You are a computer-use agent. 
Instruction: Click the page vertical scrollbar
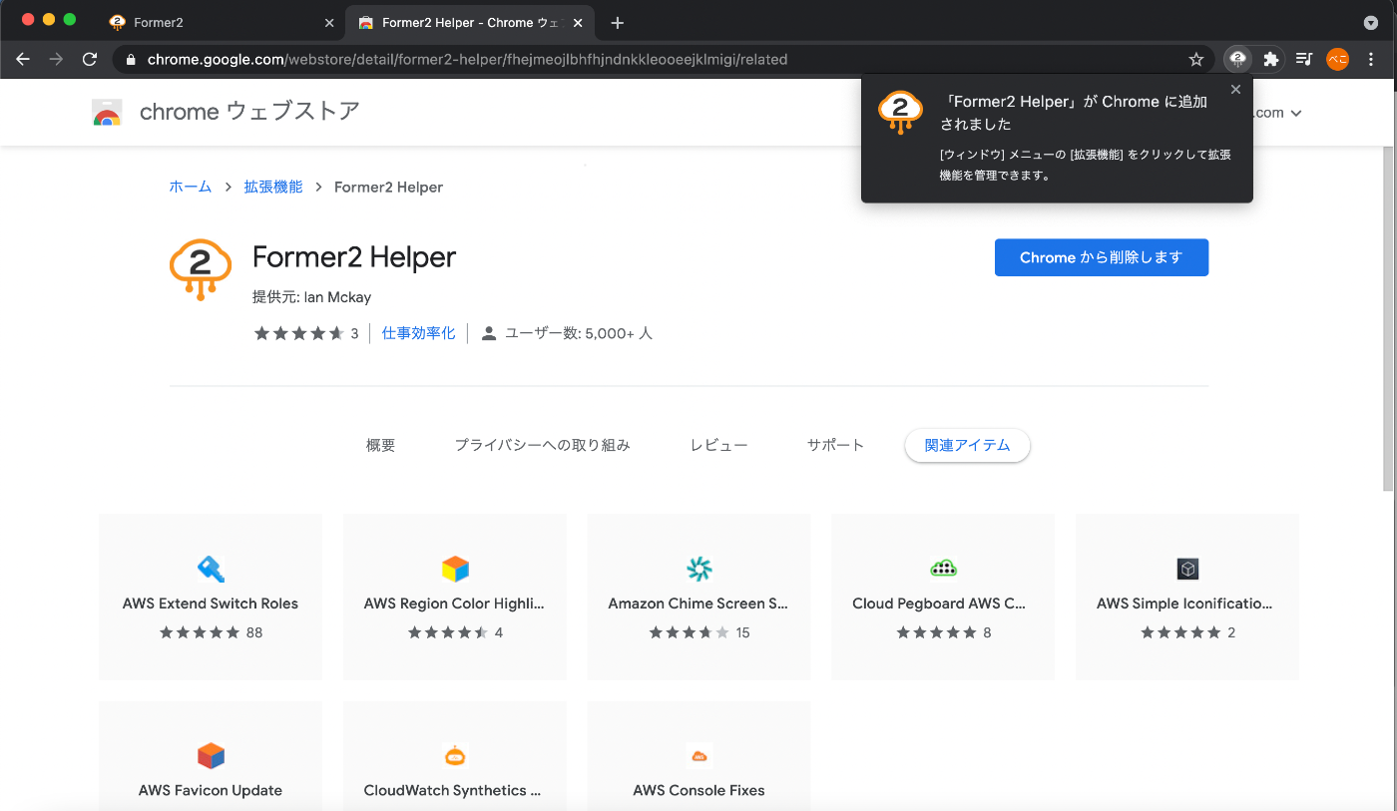click(x=1388, y=319)
